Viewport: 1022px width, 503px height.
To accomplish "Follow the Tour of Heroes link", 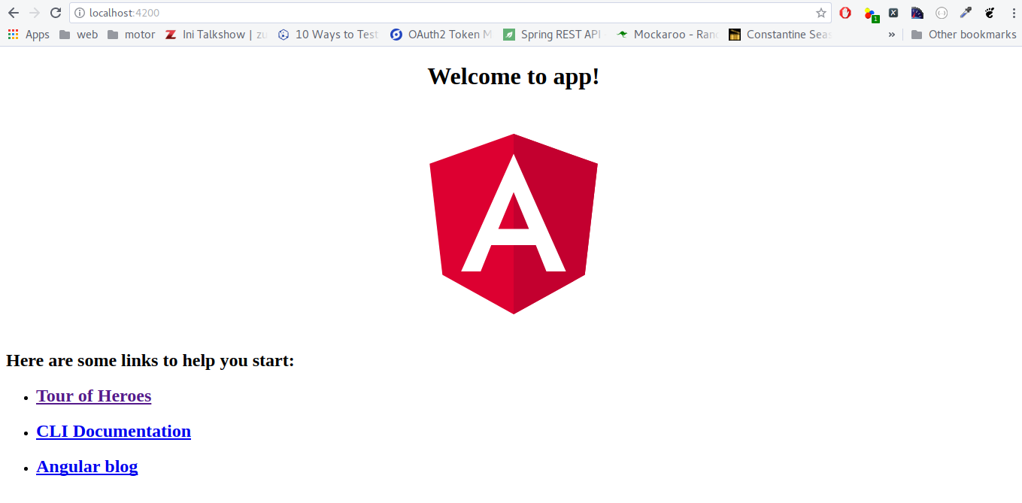I will pos(93,395).
